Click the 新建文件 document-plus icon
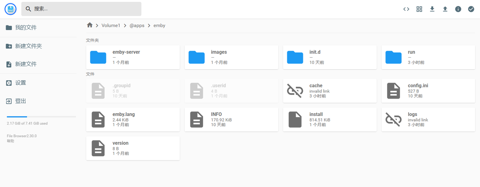Viewport: 480px width, 187px height. [x=9, y=64]
